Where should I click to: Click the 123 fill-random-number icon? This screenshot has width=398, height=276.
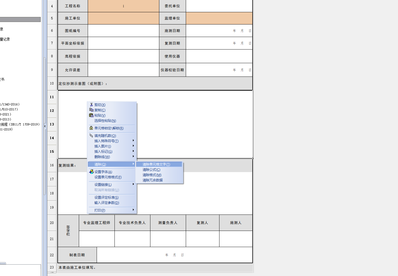point(91,135)
